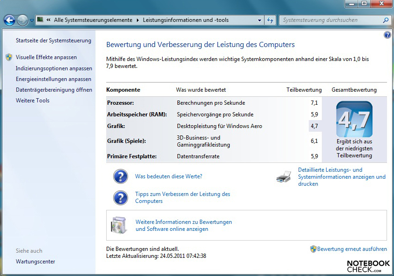Click the 4,7 Gesamtbewertung score badge
Screen dimensions: 394x276
[x=354, y=119]
